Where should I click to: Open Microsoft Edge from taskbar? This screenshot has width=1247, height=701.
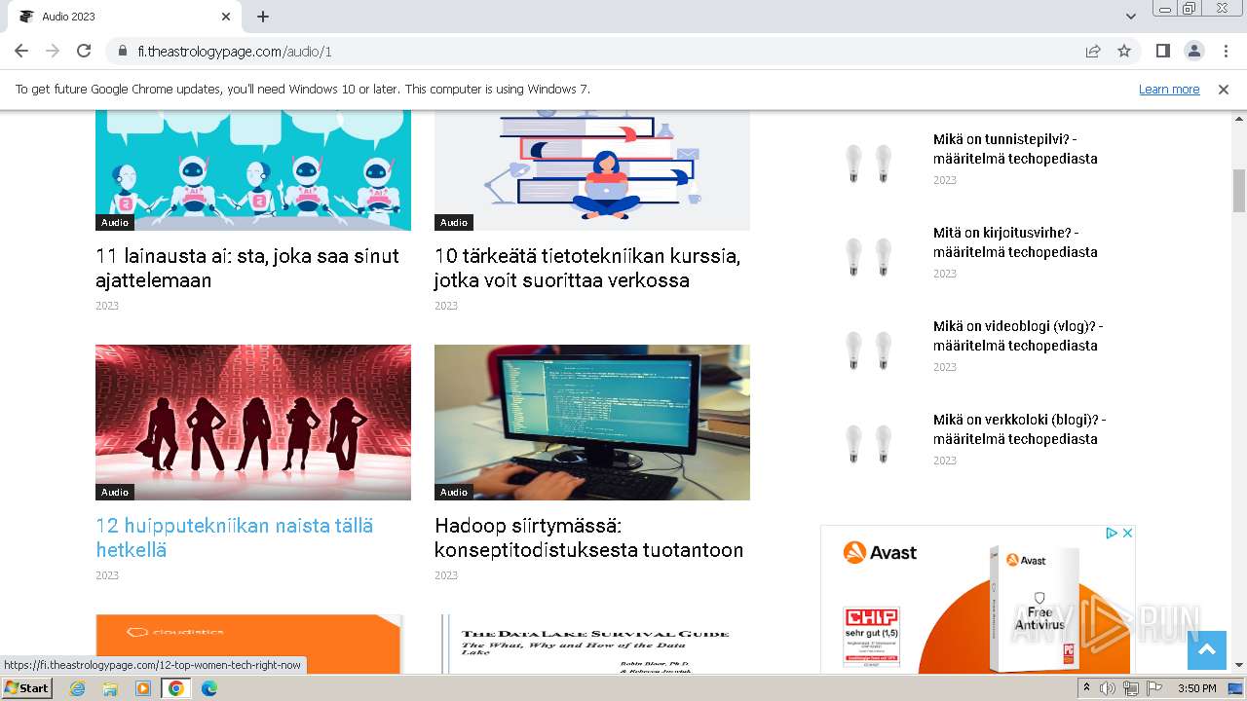(x=209, y=688)
